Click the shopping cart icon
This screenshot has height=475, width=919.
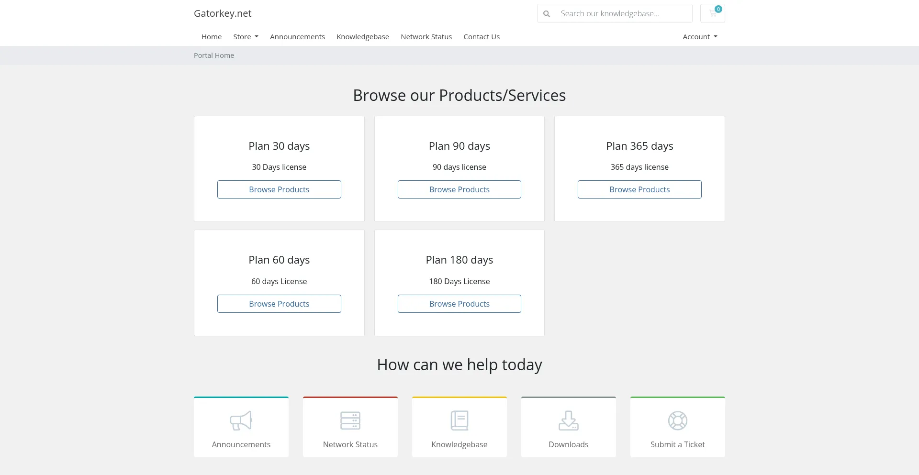click(x=712, y=13)
